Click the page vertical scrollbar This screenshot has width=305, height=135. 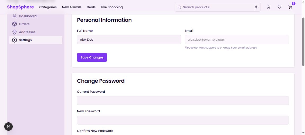(303, 42)
